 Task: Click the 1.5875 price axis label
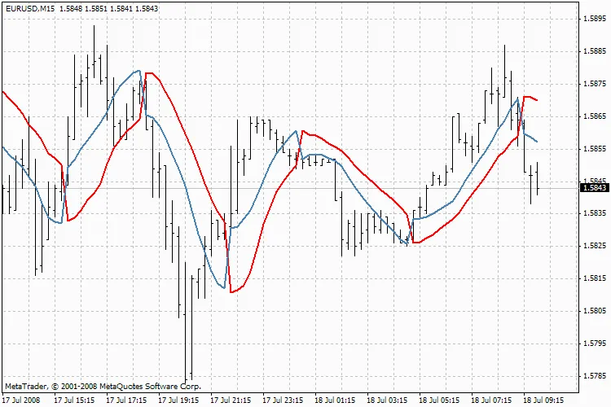[594, 84]
